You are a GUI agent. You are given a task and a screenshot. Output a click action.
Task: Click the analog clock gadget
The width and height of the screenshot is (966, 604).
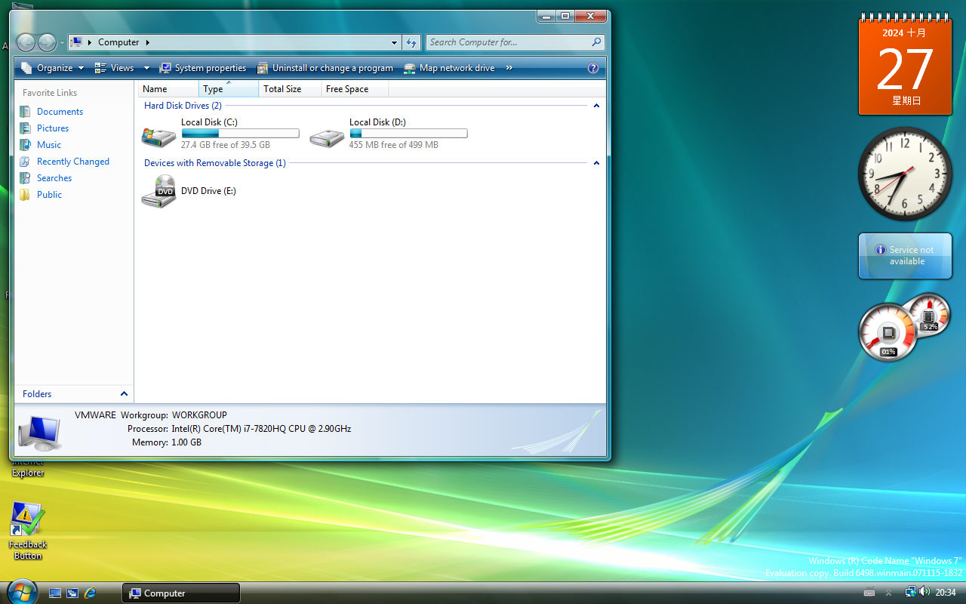905,174
